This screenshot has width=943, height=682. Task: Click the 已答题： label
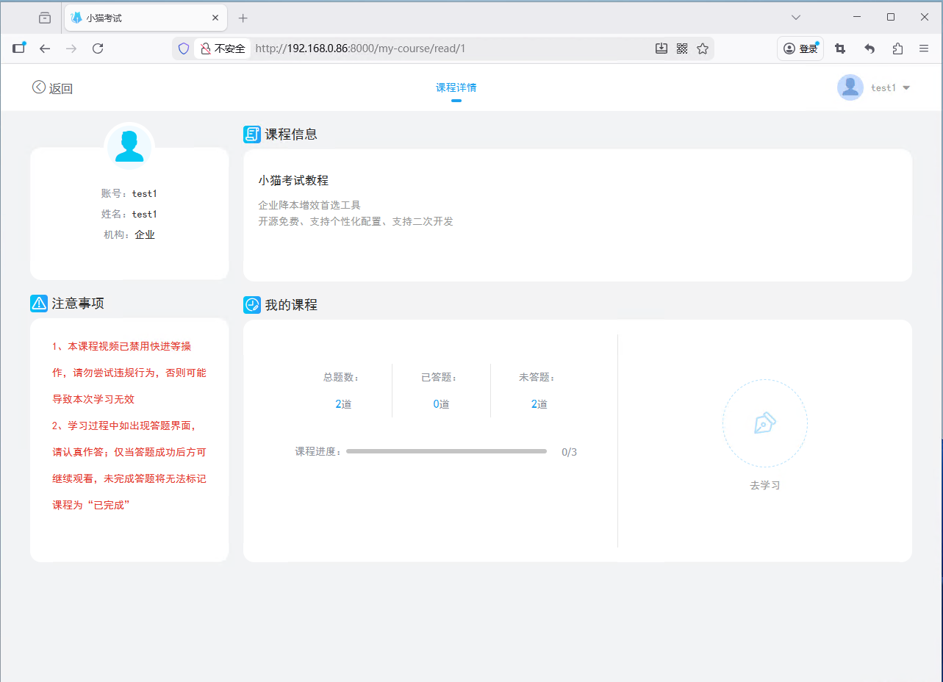point(440,378)
